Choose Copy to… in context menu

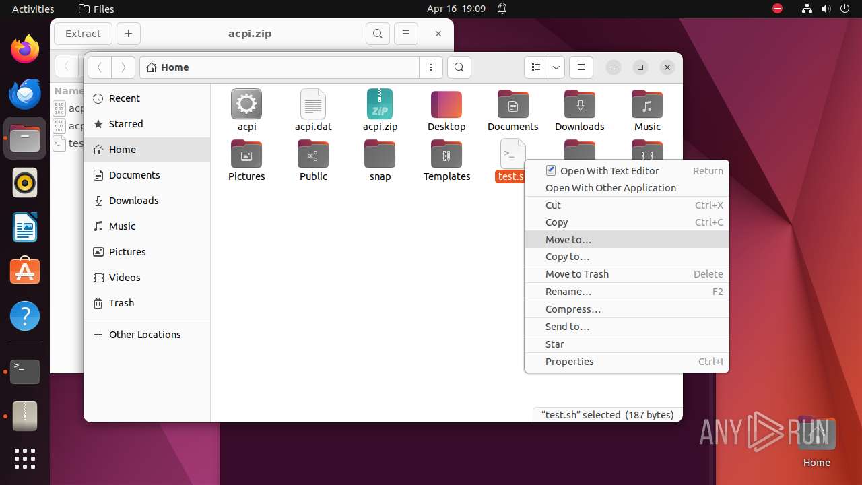pyautogui.click(x=626, y=257)
